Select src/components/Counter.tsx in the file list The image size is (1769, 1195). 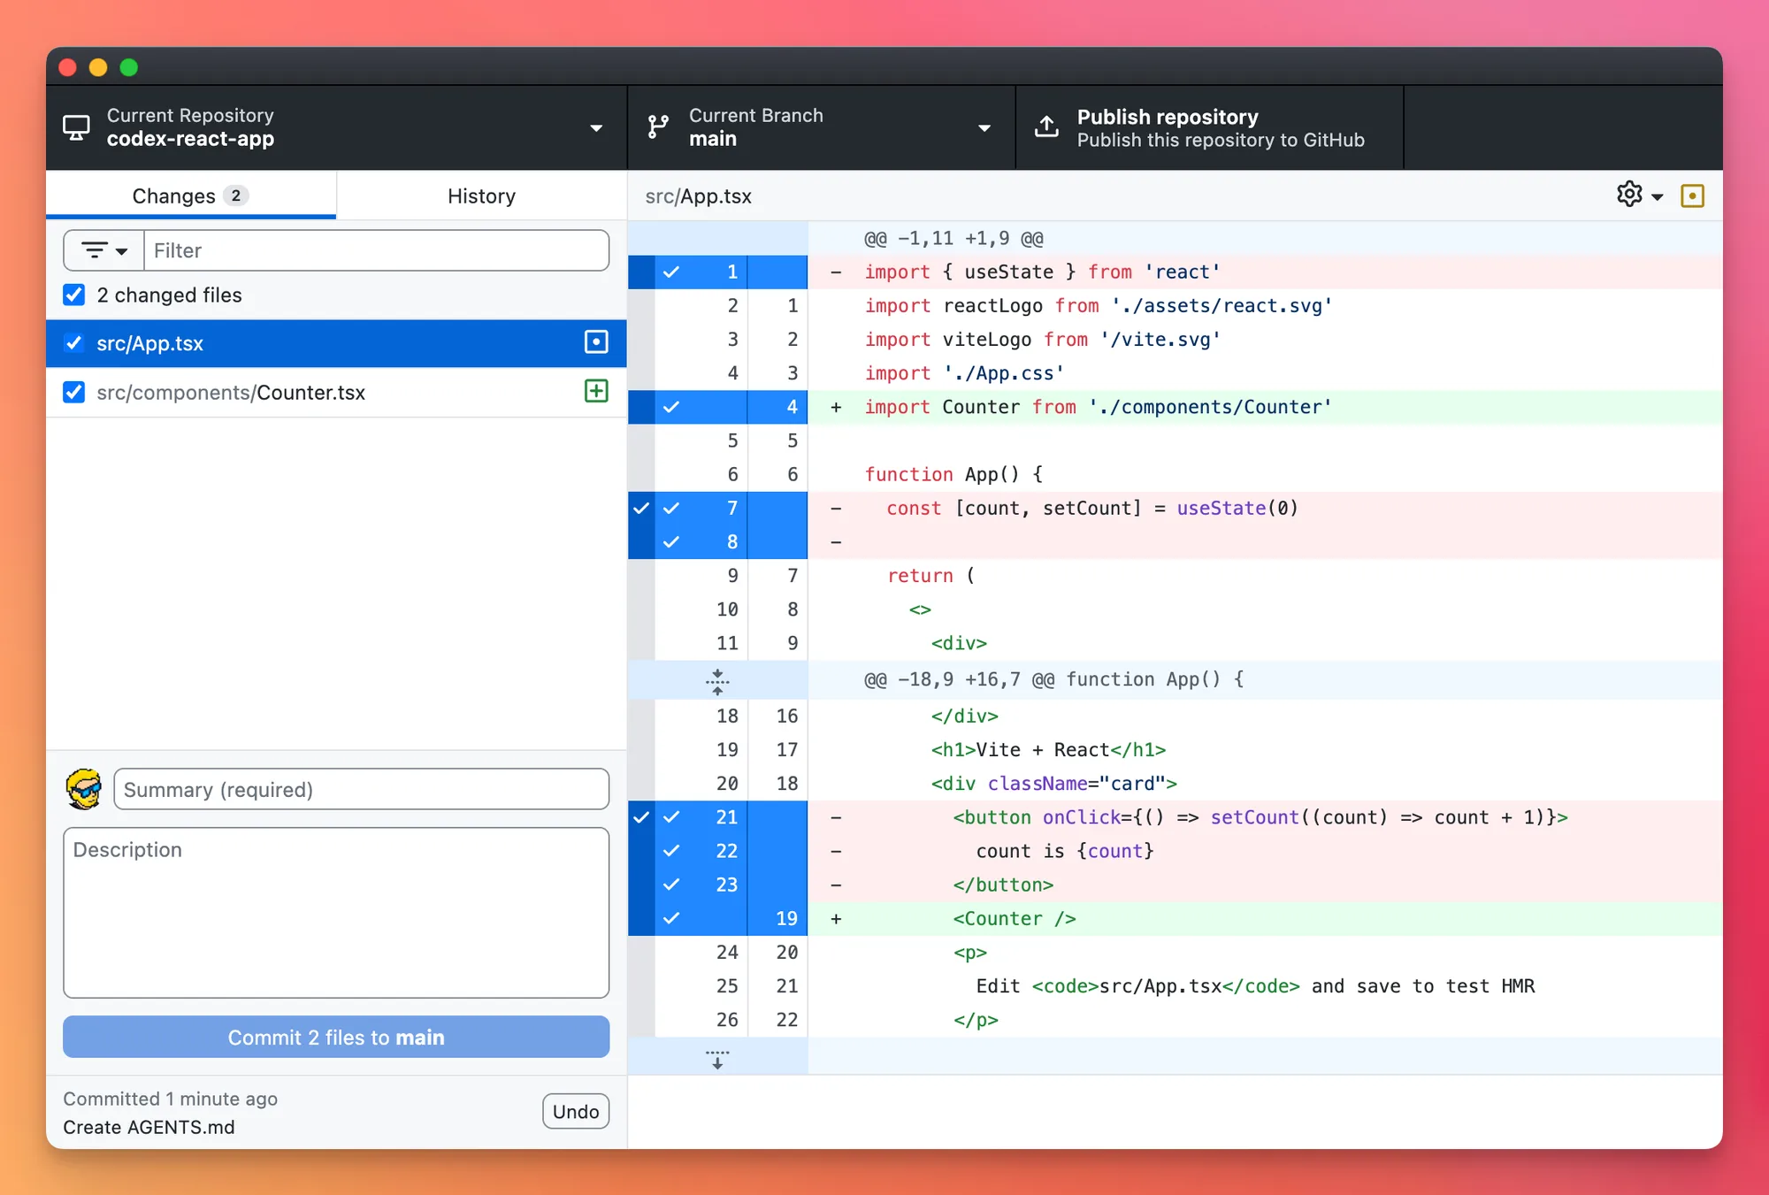(336, 392)
